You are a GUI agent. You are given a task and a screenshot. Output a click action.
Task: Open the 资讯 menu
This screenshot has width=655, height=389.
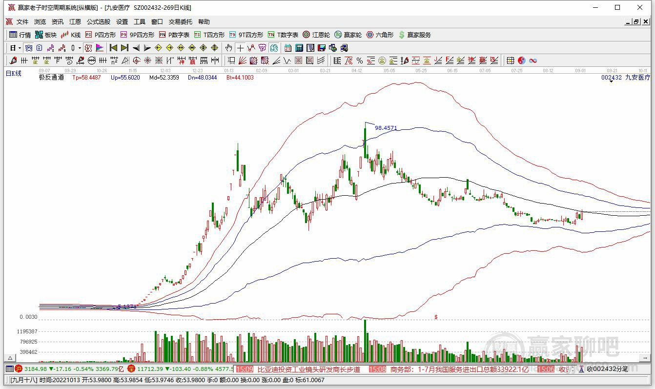pos(58,22)
